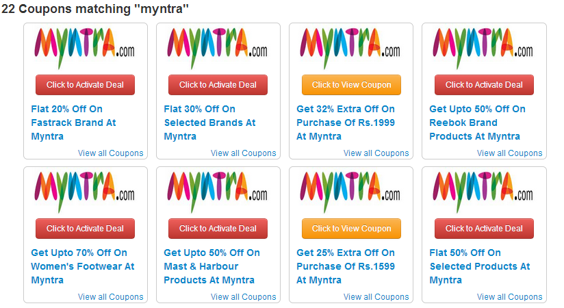View all Coupons under Fastrack deal
This screenshot has height=308, width=564.
[110, 153]
